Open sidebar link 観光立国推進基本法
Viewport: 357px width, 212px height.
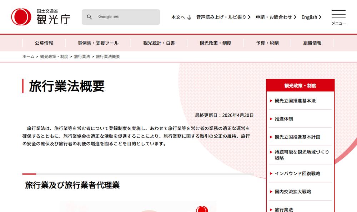click(295, 101)
